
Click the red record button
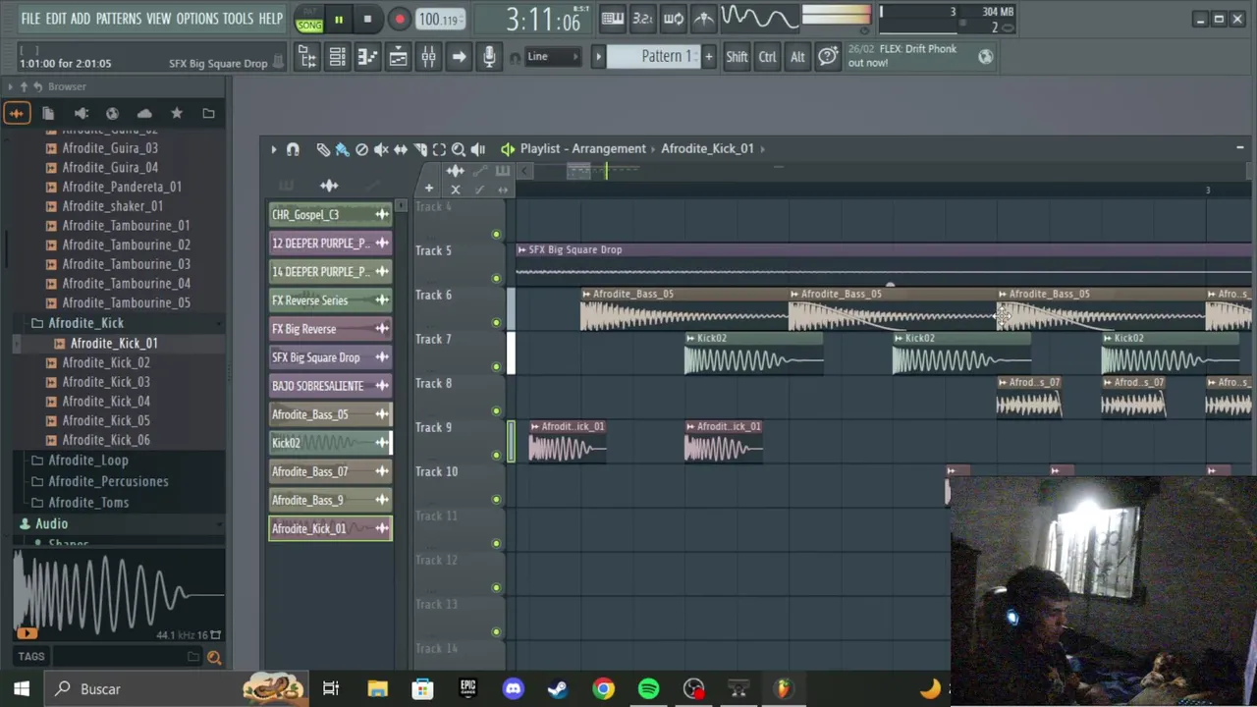point(399,20)
